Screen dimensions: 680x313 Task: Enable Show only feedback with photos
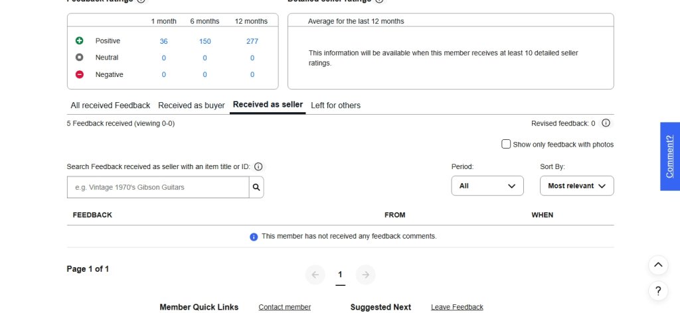pos(506,144)
